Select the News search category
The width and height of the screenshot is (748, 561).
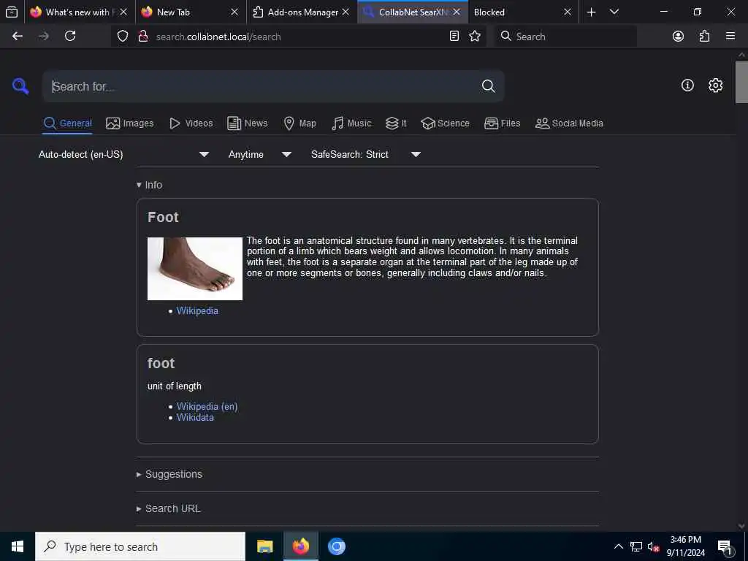[x=247, y=123]
